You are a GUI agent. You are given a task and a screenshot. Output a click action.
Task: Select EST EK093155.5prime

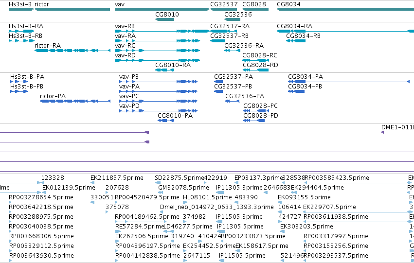coord(304,197)
